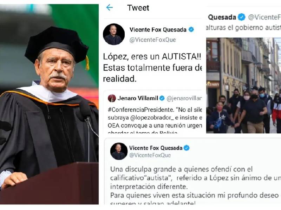This screenshot has width=281, height=210.
Task: Open @jenarovillan handle in quoted tweet
Action: (184, 98)
